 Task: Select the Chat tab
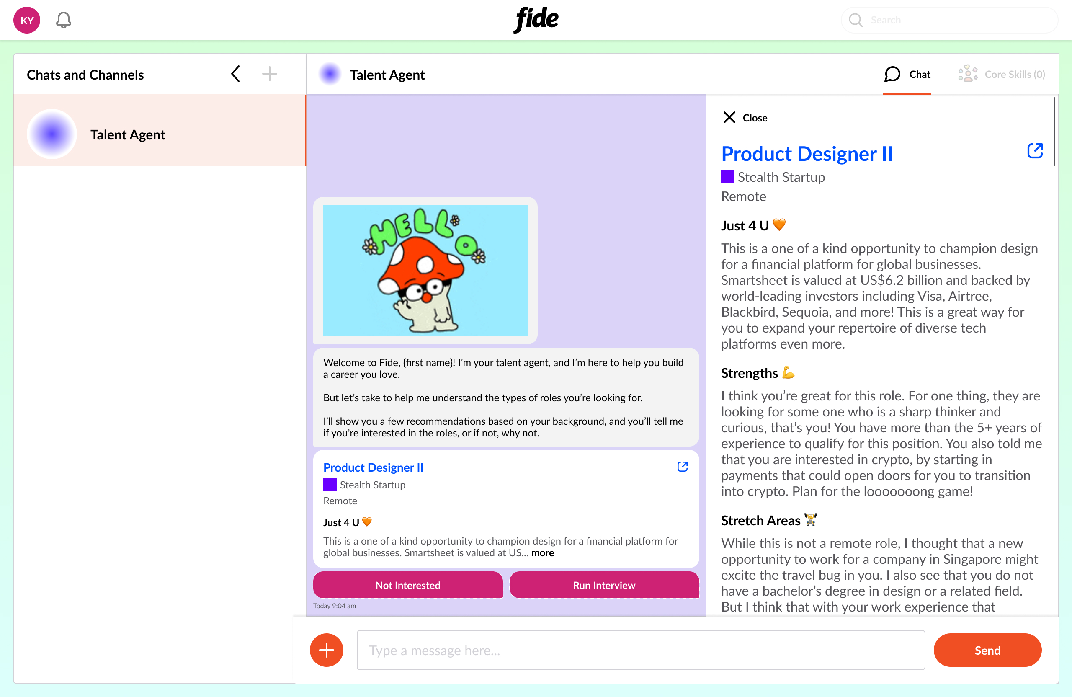coord(907,74)
